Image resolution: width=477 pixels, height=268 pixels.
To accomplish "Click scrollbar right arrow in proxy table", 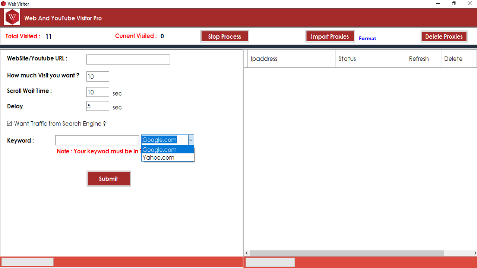I will coord(474,253).
